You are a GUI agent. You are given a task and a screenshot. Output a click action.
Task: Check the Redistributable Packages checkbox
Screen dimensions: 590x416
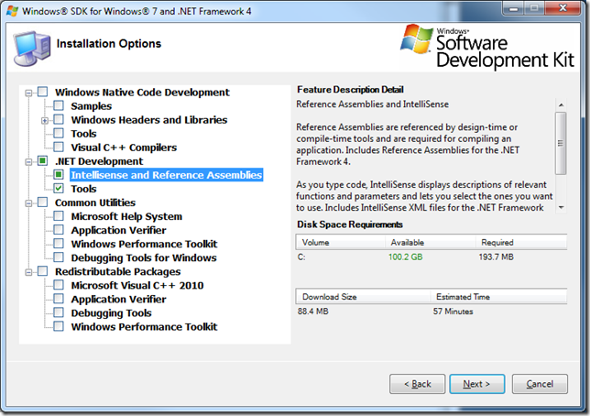[x=42, y=271]
